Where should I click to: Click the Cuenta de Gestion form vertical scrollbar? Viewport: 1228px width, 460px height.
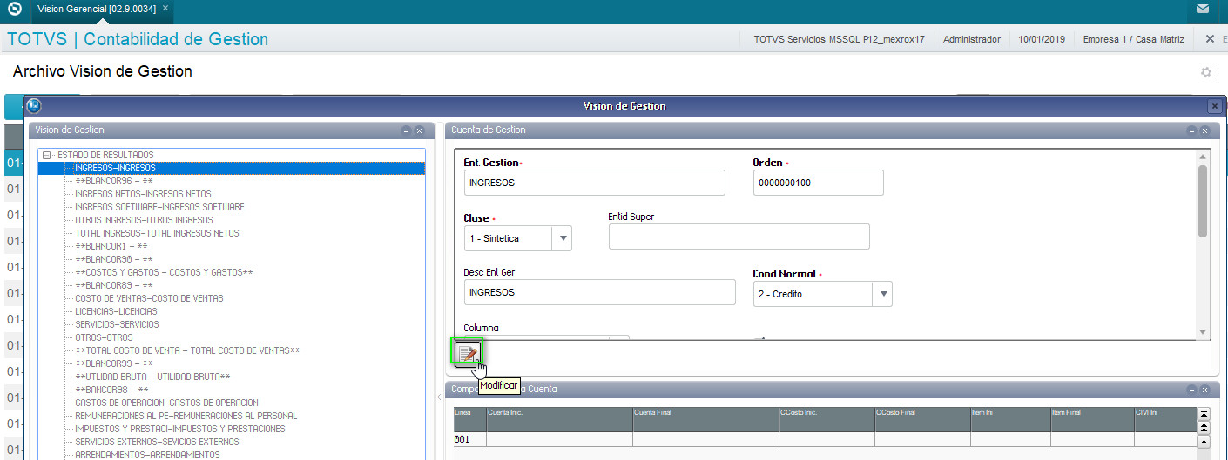(x=1204, y=201)
